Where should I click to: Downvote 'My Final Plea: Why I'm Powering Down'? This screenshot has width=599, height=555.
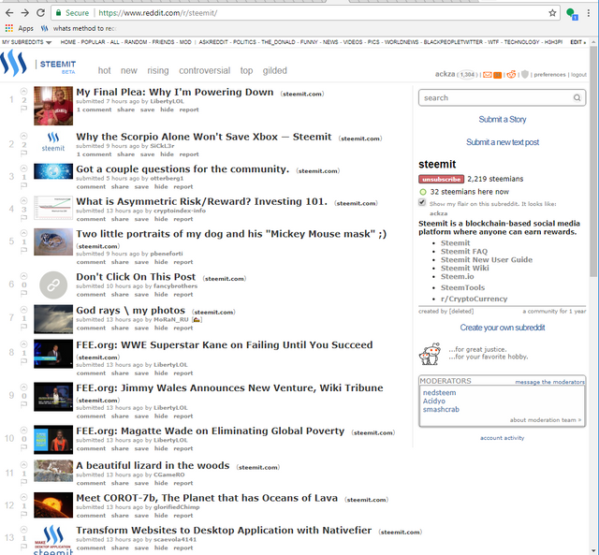click(23, 109)
